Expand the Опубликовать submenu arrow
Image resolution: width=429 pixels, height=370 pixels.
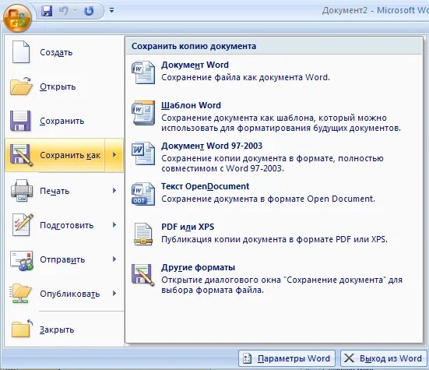[114, 294]
